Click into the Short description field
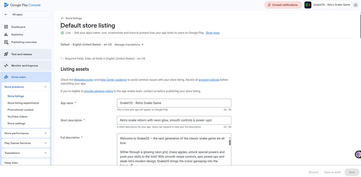 174,120
